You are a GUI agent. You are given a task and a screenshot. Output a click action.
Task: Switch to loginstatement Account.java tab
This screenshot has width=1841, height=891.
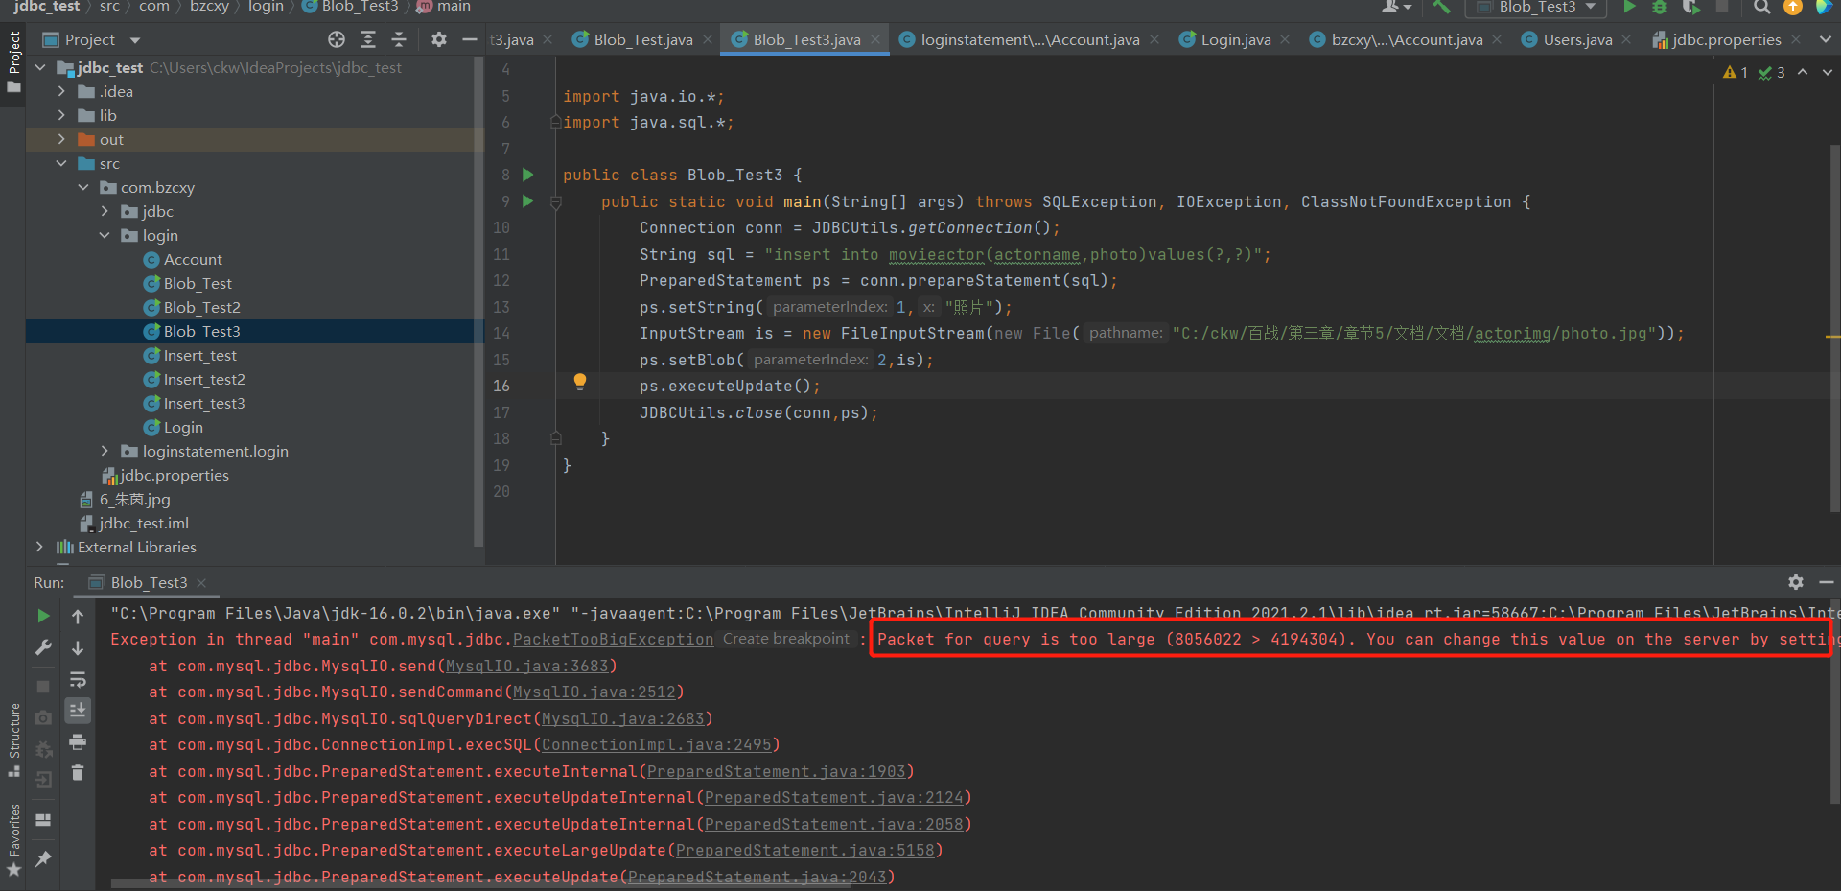pos(1030,39)
